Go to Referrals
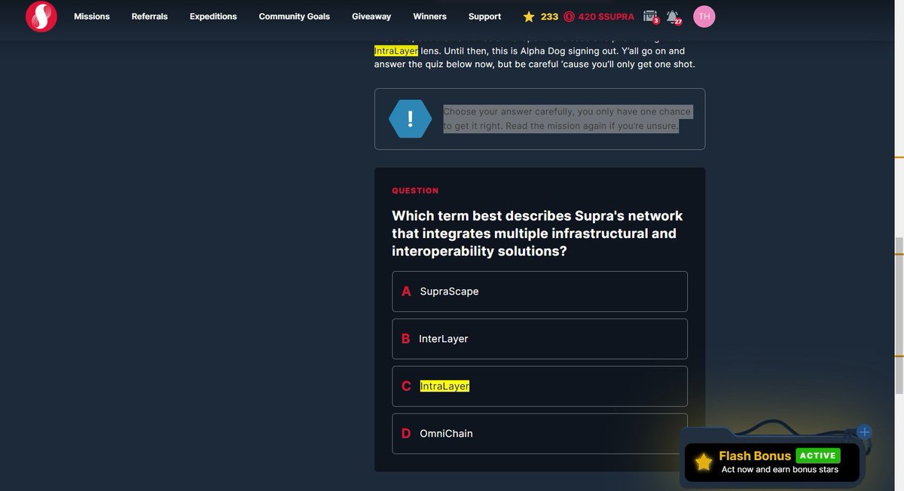Screen dimensions: 904x491 pos(150,16)
